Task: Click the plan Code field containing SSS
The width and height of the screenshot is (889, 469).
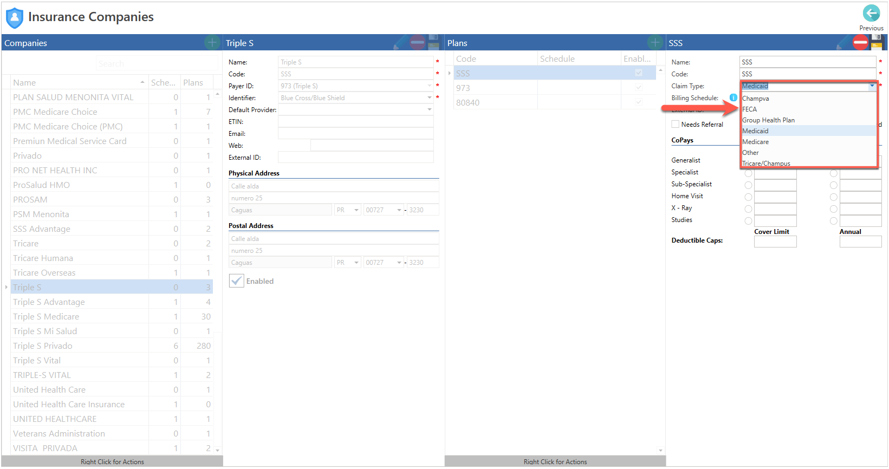Action: [x=807, y=74]
